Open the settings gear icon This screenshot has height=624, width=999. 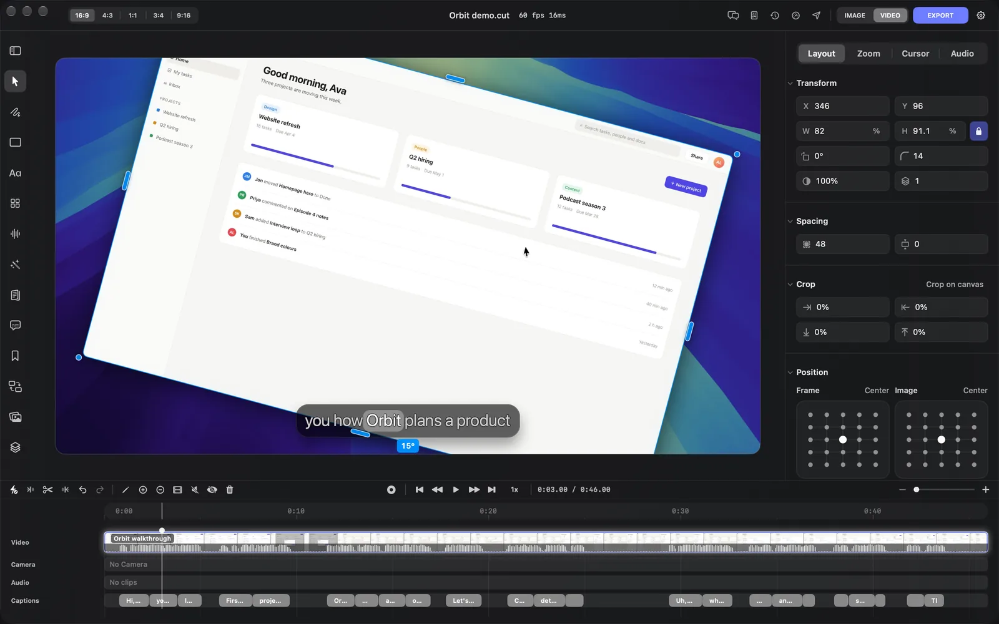pyautogui.click(x=981, y=16)
